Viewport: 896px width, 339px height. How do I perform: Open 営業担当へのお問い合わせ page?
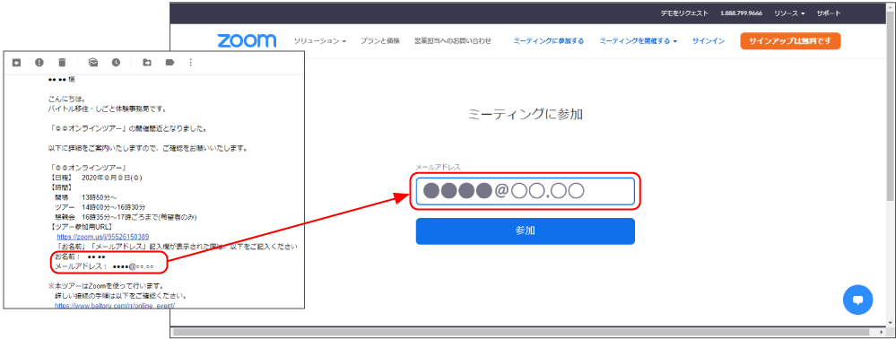coord(453,41)
